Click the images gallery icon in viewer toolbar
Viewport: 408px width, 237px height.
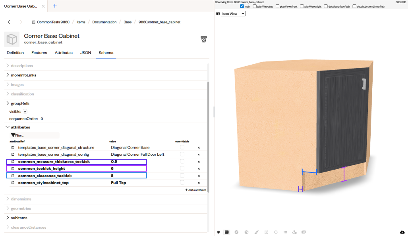click(304, 232)
